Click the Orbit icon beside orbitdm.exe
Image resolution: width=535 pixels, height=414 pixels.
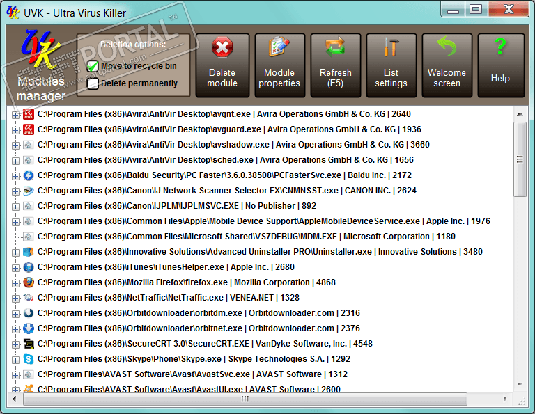pyautogui.click(x=29, y=313)
